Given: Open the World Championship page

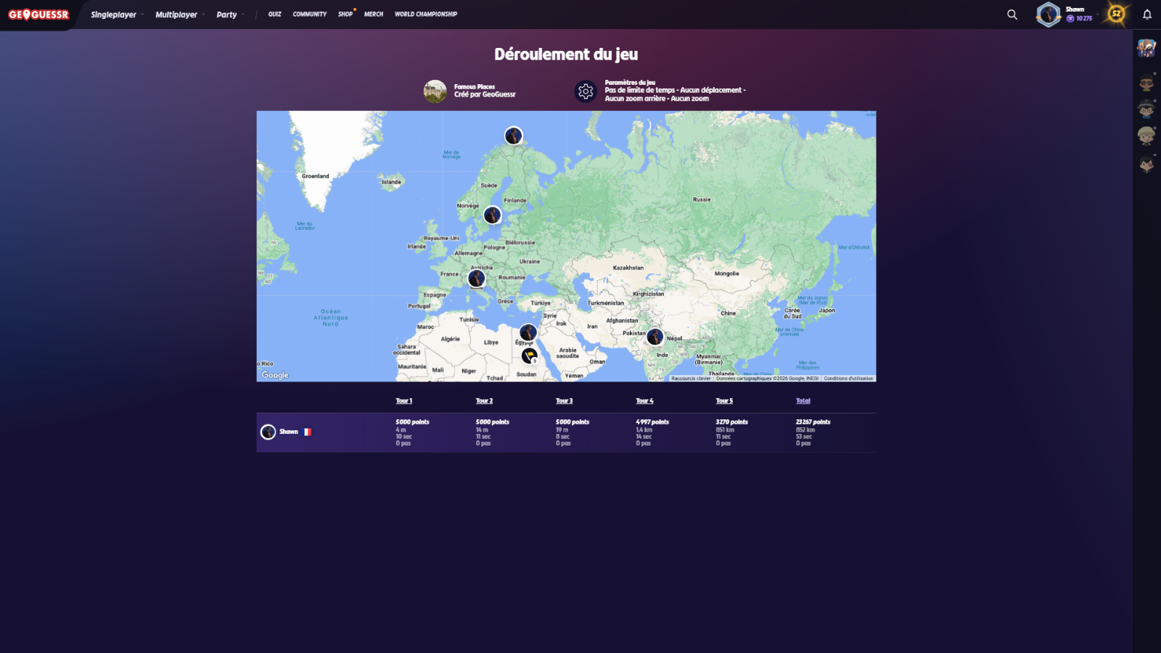Looking at the screenshot, I should 426,15.
